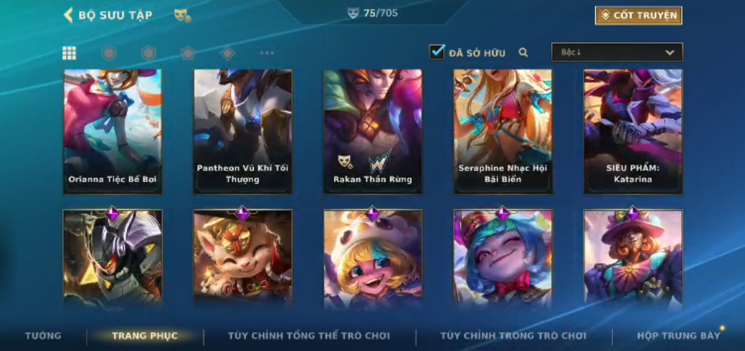
Task: Open the golden masks icon beside the title
Action: point(182,16)
